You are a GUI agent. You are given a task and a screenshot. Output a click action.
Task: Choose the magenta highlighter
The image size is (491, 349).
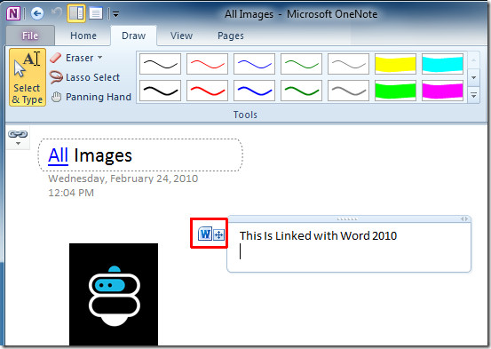442,91
